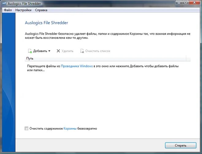Click the Добавить file icon
Image resolution: width=202 pixels, height=154 pixels.
[x=30, y=51]
